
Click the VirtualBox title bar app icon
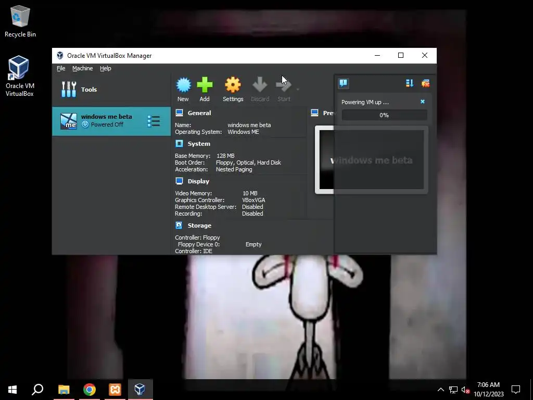60,55
